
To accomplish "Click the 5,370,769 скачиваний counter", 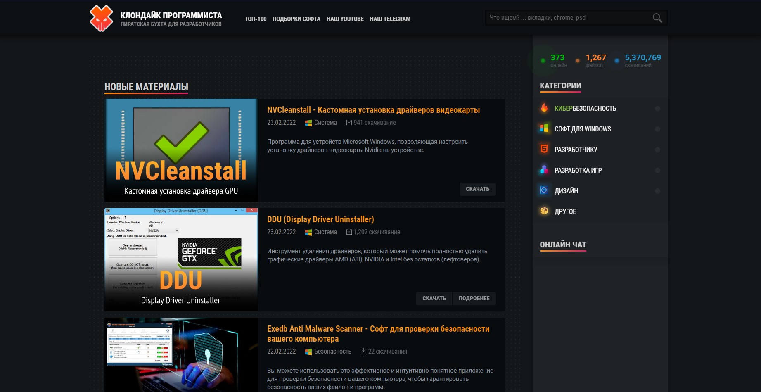I will (643, 60).
